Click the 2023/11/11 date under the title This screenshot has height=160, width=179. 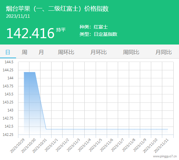[18, 16]
